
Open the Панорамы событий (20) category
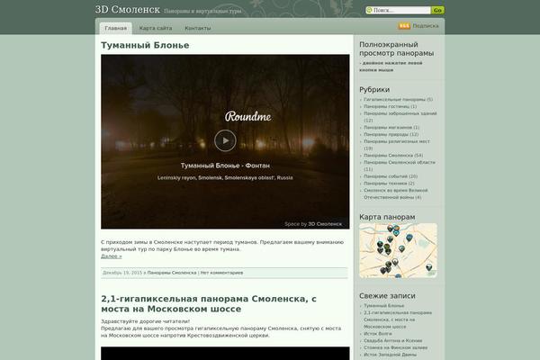[x=385, y=176]
